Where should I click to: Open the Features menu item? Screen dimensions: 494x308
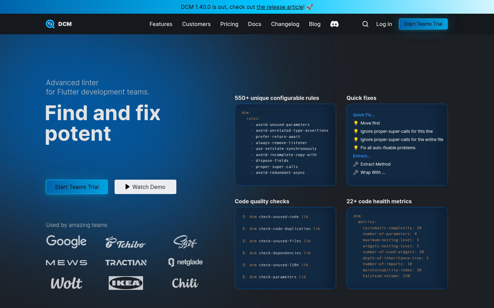(161, 24)
